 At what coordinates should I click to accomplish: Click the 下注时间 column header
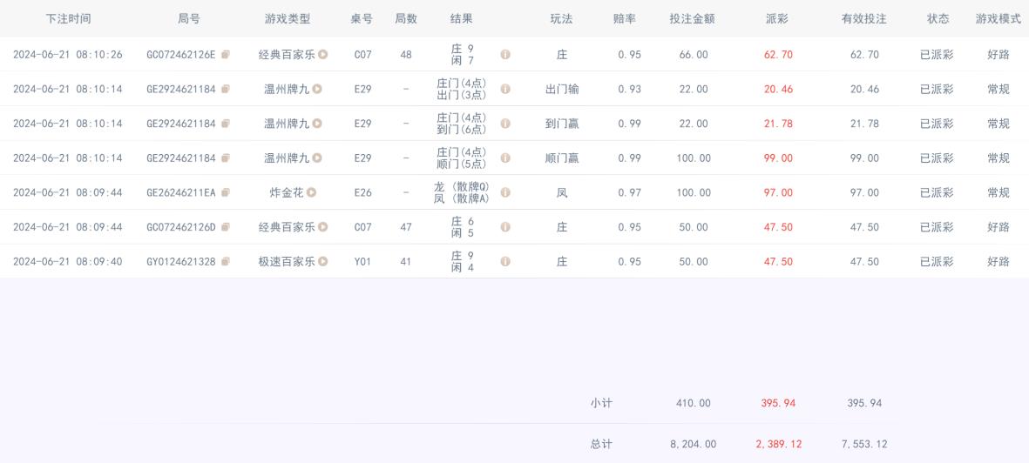(68, 19)
